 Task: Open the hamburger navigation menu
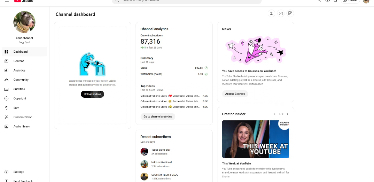click(7, 1)
